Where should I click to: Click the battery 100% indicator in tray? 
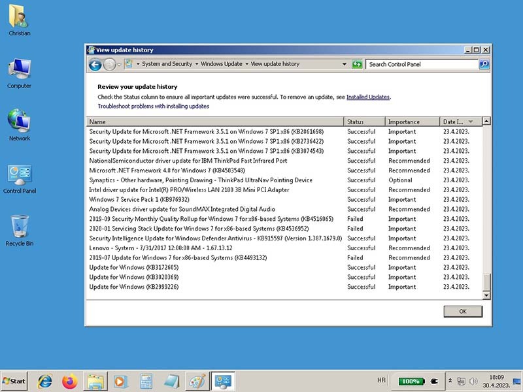(x=411, y=380)
